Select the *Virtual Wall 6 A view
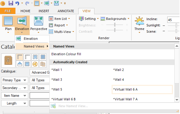This screenshot has width=180, height=114. pyautogui.click(x=142, y=89)
